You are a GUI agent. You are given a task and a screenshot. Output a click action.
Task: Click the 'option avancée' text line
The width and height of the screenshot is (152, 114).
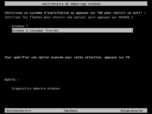pyautogui.click(x=68, y=57)
